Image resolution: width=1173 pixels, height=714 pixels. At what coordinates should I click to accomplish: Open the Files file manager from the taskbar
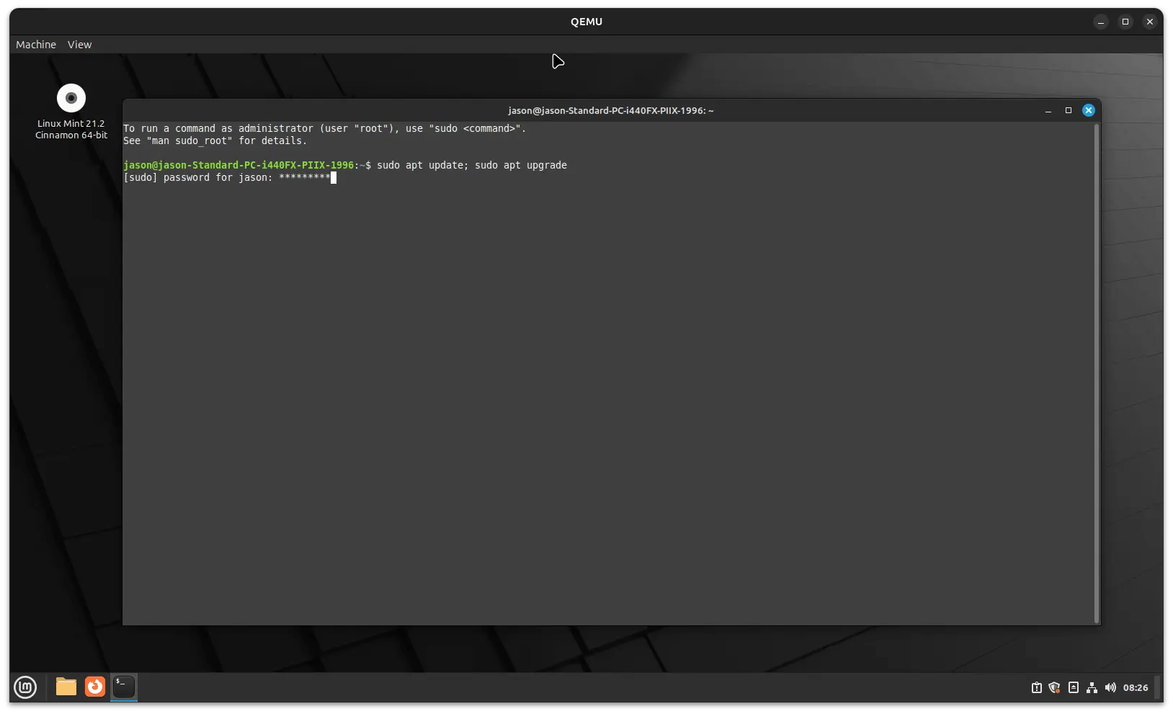tap(65, 687)
